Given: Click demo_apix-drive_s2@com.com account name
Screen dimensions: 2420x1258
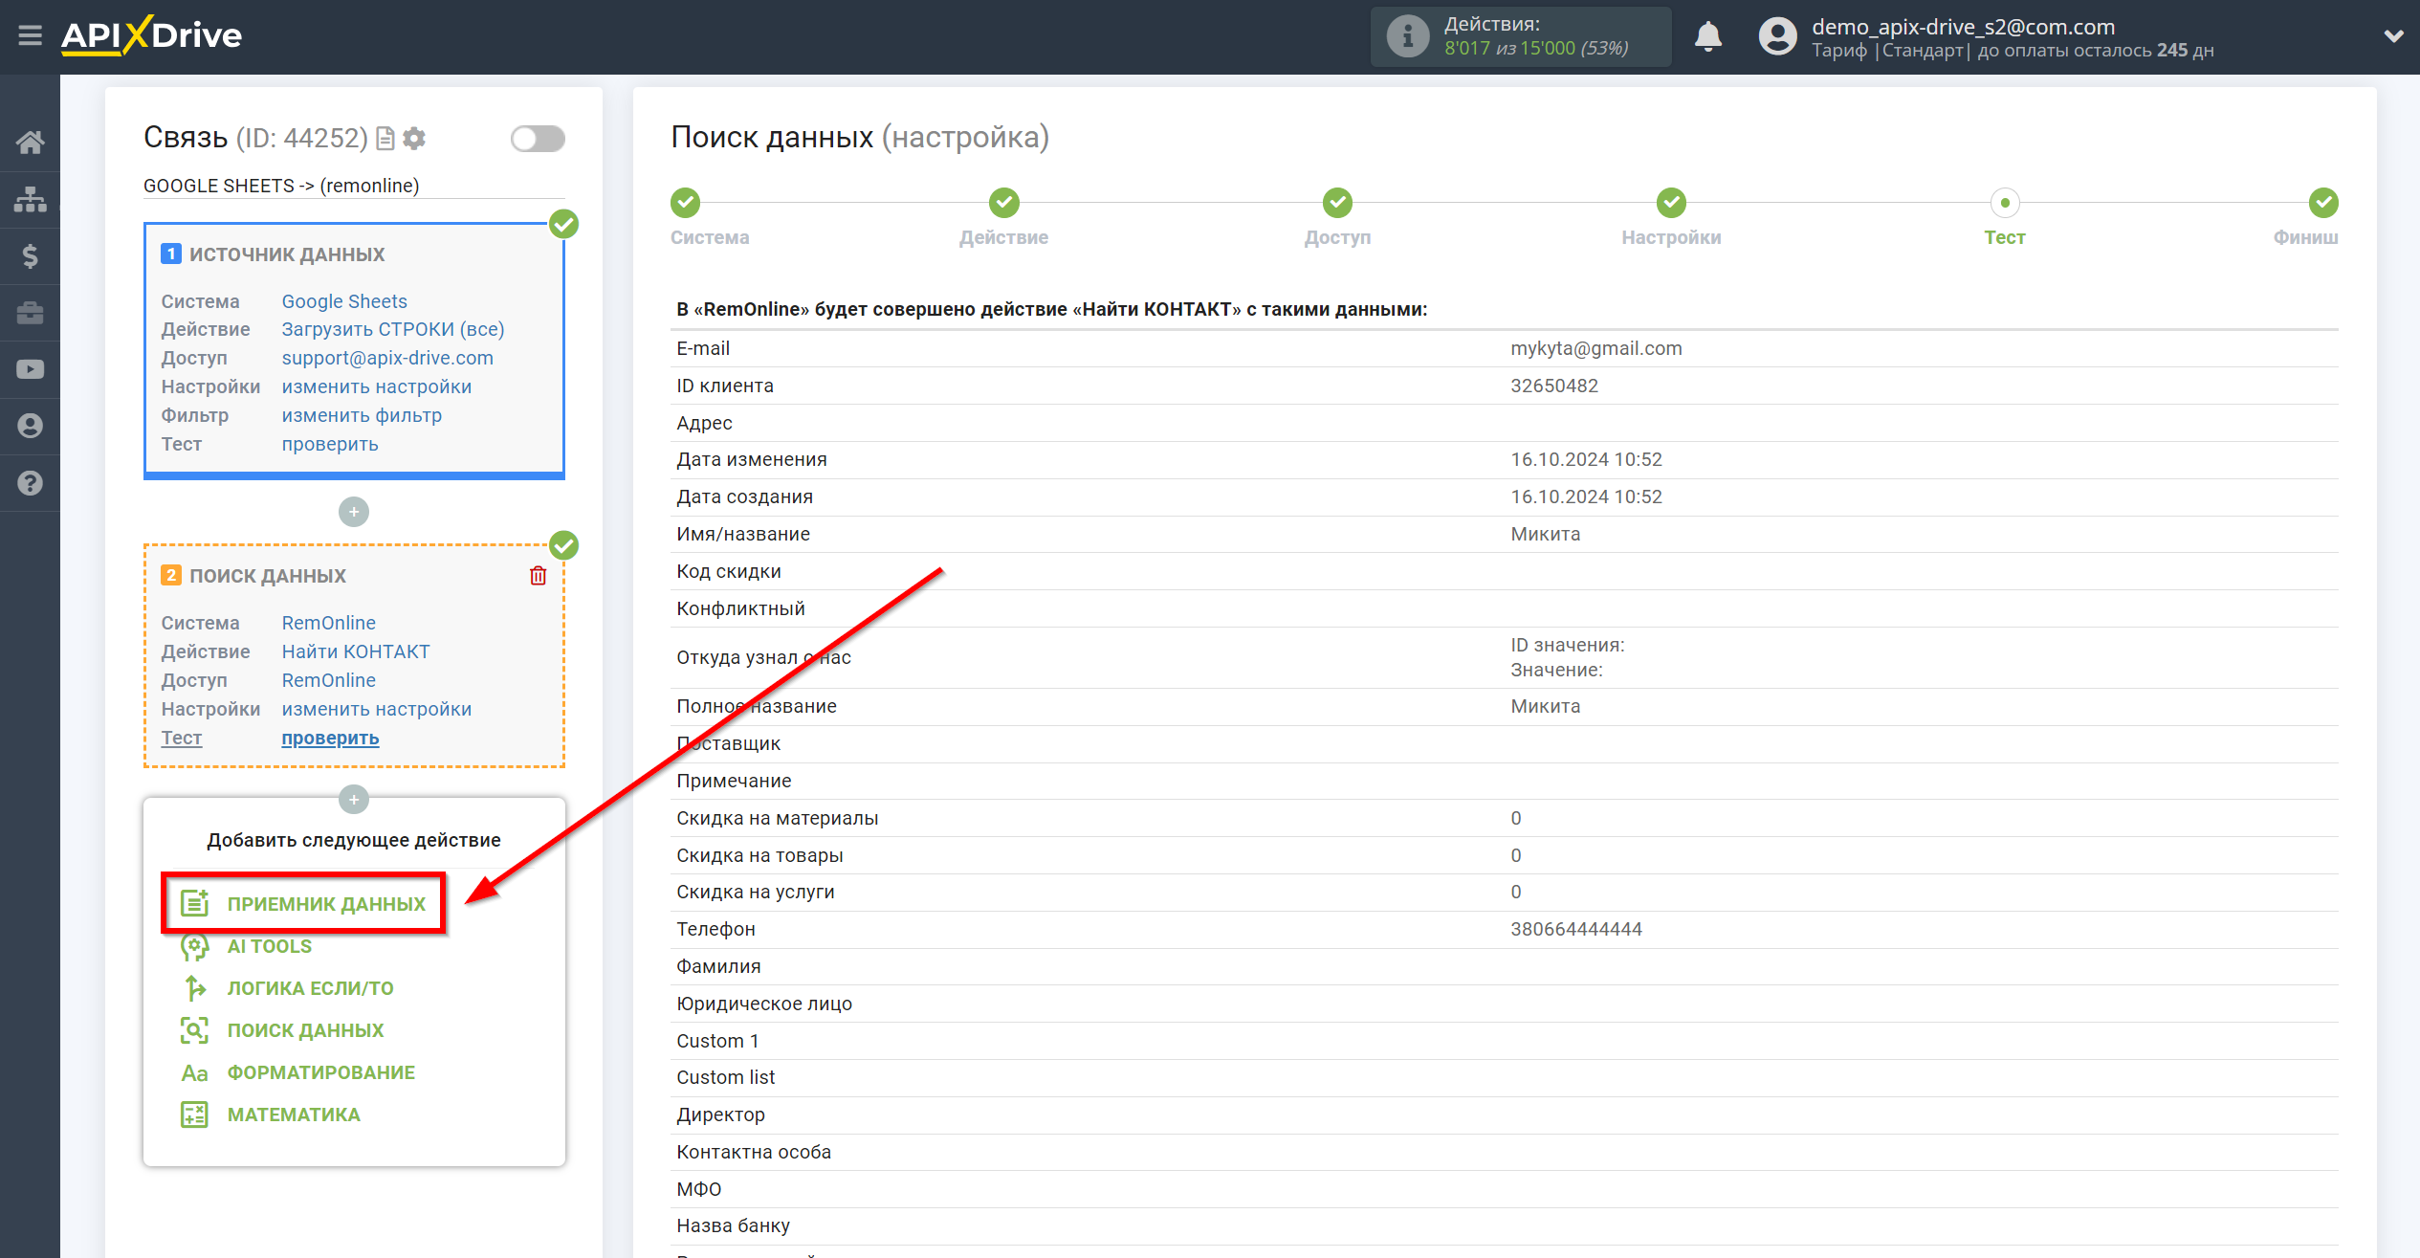Looking at the screenshot, I should (x=1963, y=27).
